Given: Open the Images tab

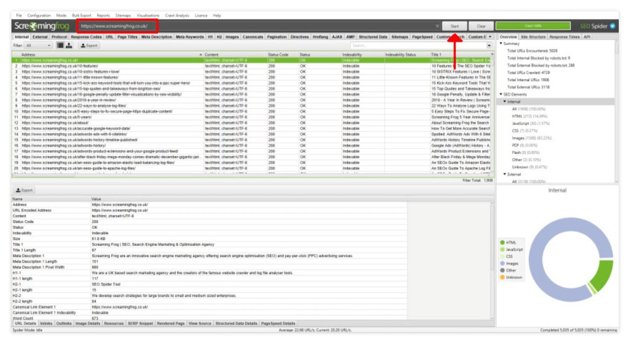Looking at the screenshot, I should click(232, 37).
